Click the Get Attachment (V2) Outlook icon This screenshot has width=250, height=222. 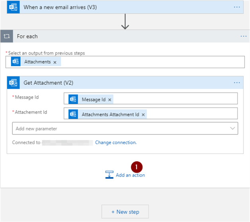(14, 83)
